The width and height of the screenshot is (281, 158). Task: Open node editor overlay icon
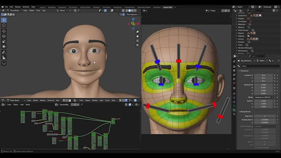(x=130, y=105)
